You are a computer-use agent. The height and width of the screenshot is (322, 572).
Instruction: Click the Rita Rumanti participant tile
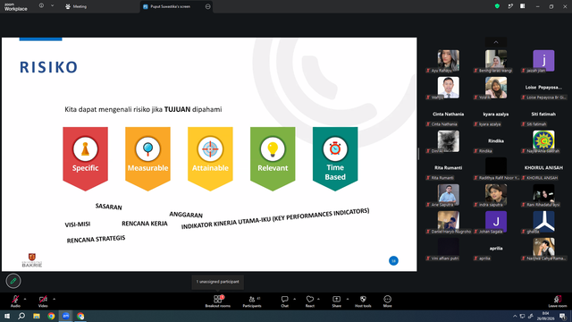449,168
